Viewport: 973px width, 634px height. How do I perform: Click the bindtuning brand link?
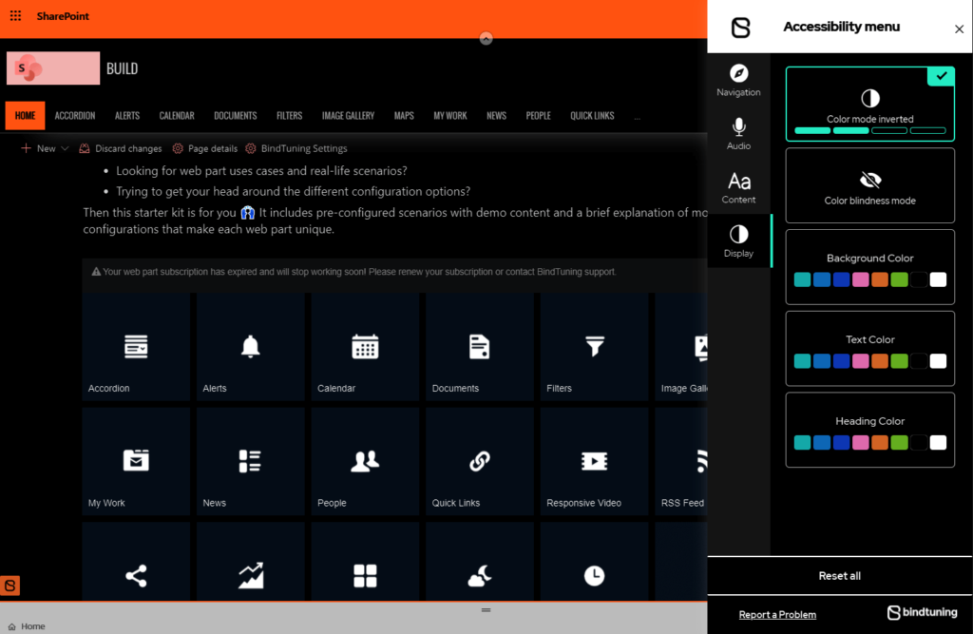coord(922,613)
